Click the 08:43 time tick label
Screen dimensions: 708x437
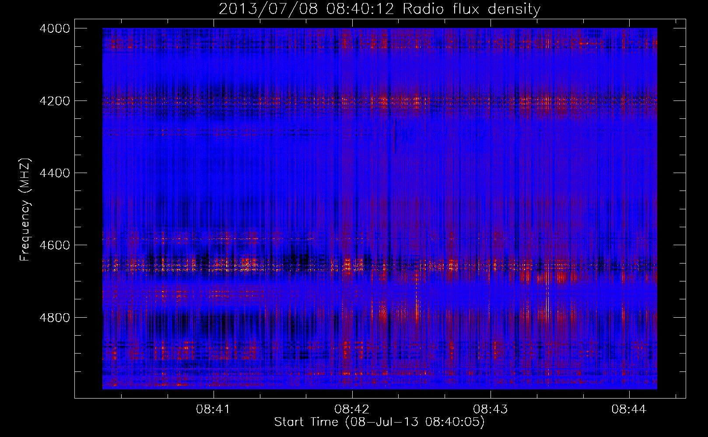point(491,409)
